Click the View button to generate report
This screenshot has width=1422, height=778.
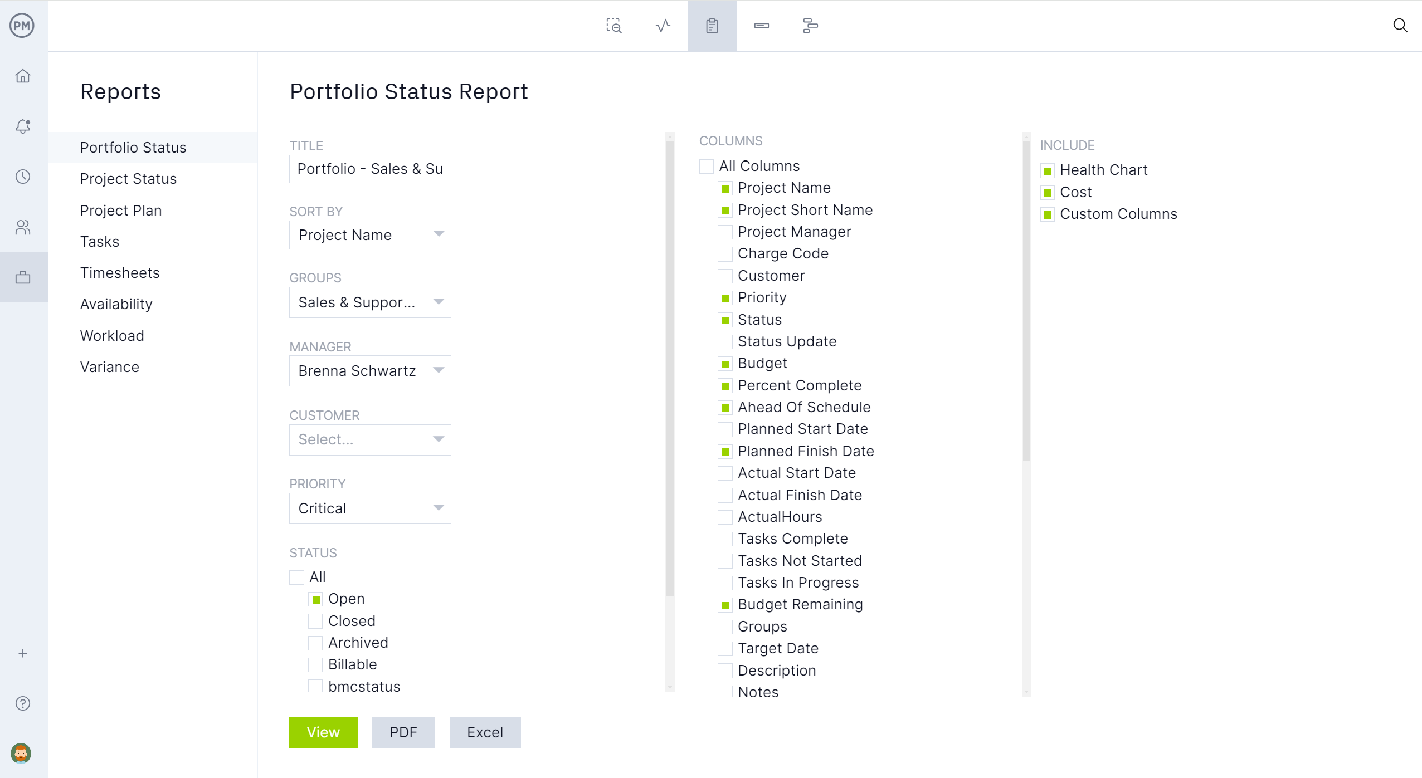click(x=323, y=732)
